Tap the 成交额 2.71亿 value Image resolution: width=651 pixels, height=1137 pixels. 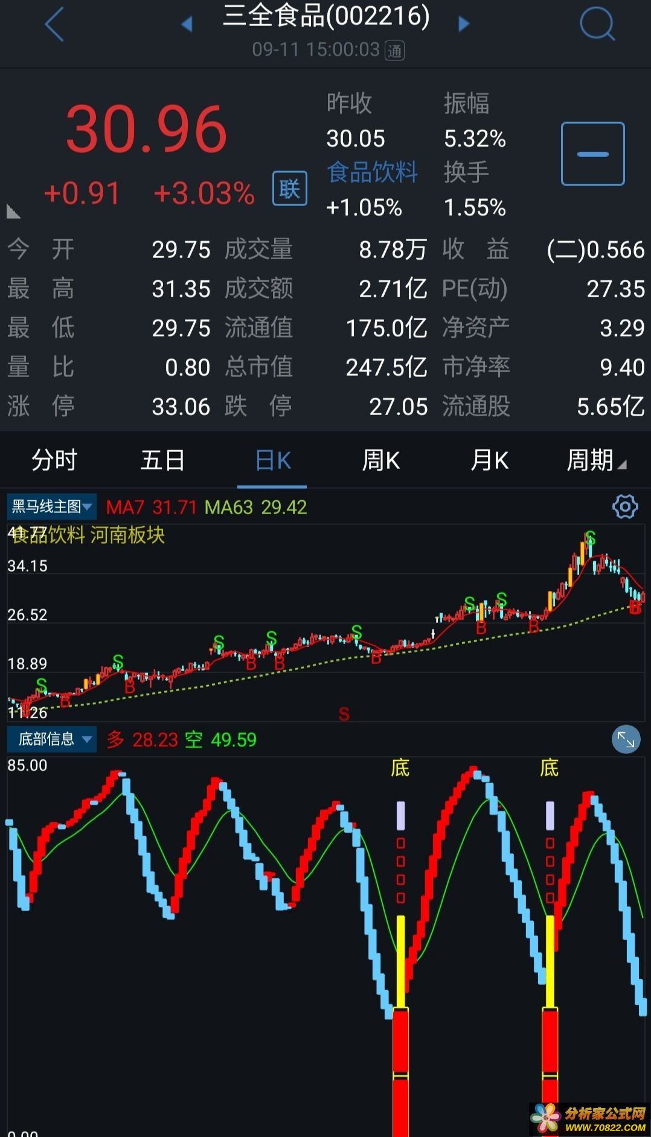(x=393, y=289)
